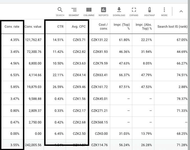Select the 56.24% total Impr. (Top) cell
Viewport: 190px width, 150px height.
click(x=124, y=145)
